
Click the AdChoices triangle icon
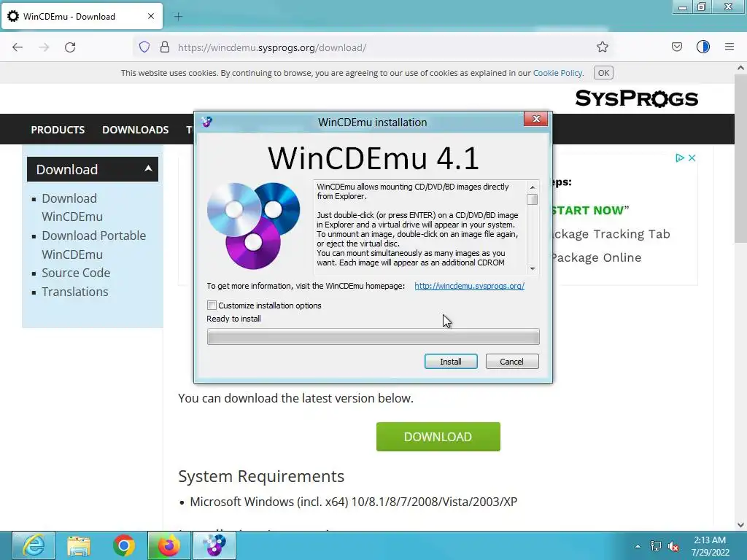point(680,158)
